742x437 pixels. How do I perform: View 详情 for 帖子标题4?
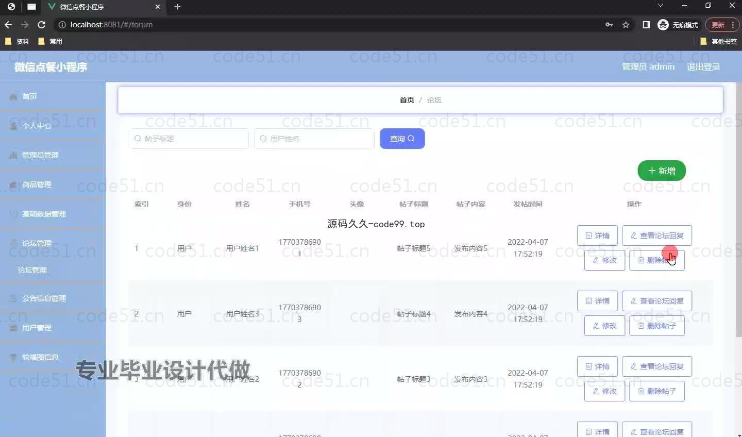pyautogui.click(x=597, y=301)
